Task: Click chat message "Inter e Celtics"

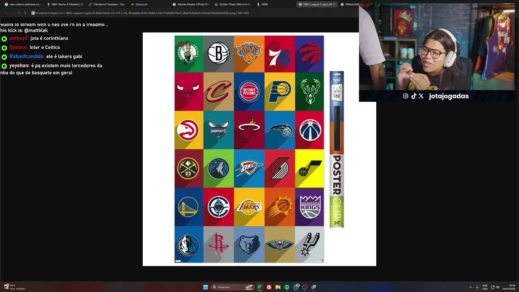Action: pos(45,47)
